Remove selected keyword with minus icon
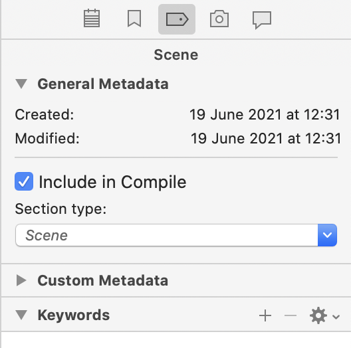 click(x=291, y=315)
